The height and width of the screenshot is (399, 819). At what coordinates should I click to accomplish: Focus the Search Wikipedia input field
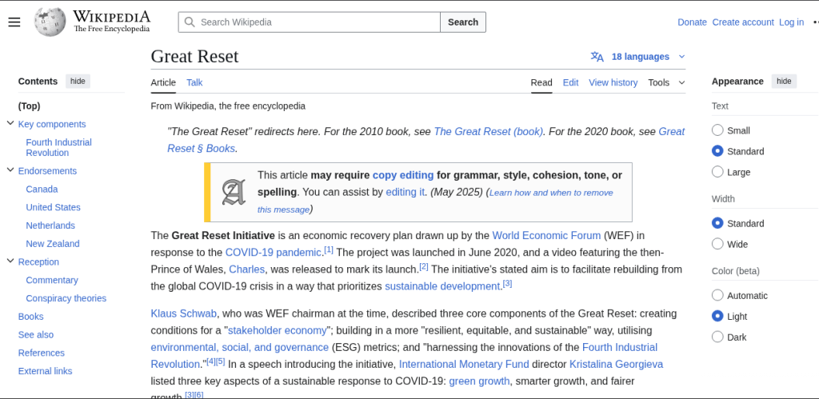pos(310,22)
